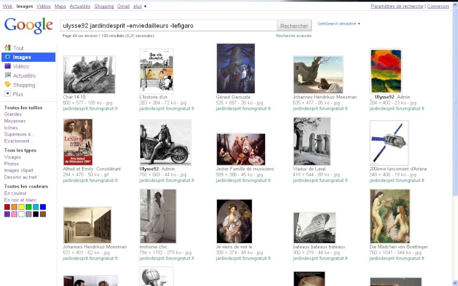
Task: Open the Vidéos sidebar icon
Action: pos(7,66)
